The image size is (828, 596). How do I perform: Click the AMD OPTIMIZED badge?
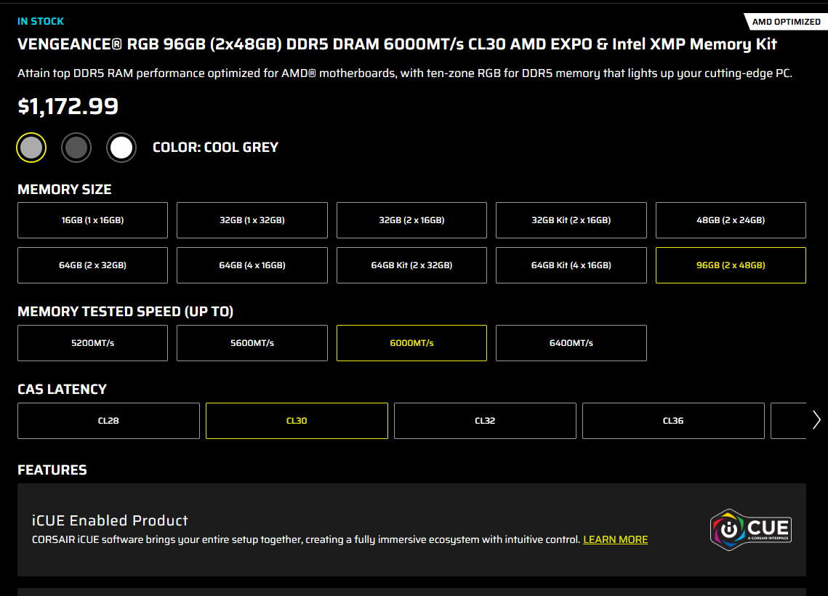click(x=786, y=22)
